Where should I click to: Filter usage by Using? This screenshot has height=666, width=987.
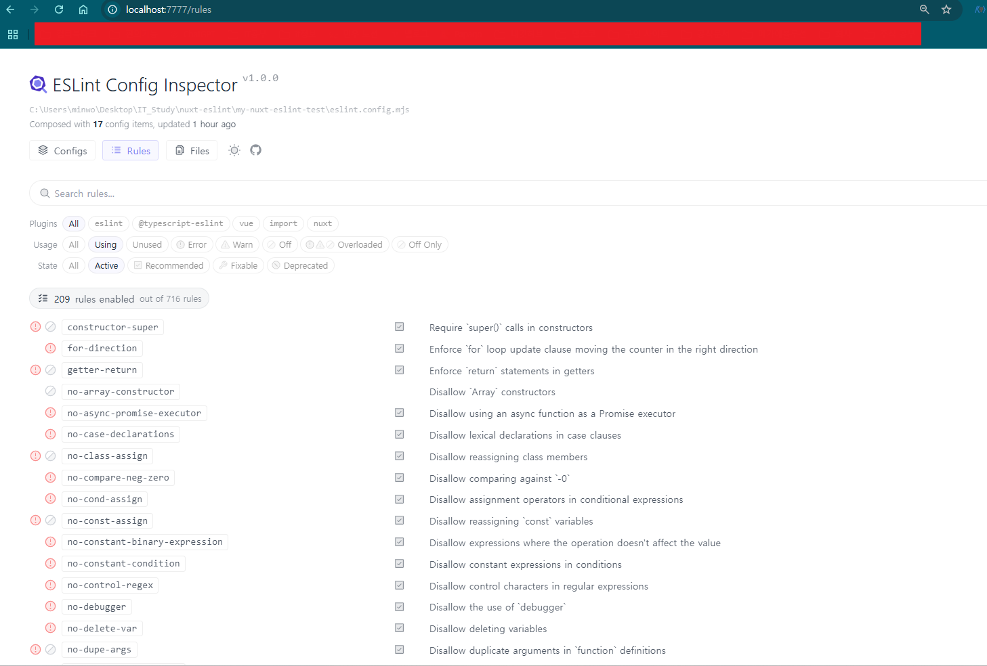pos(106,244)
